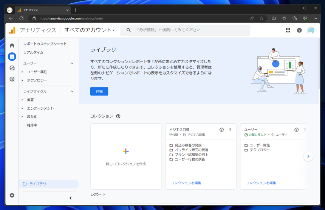The image size is (325, 210).
Task: Click ユーザー行動の調査 entry
Action: coord(190,159)
